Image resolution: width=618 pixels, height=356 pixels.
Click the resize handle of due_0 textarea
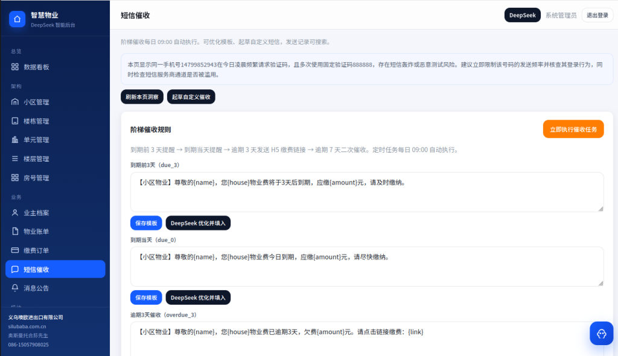point(600,284)
